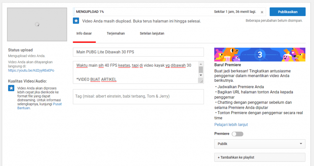This screenshot has width=314, height=166.
Task: Click the 'Status upload' heading
Action: click(x=20, y=50)
